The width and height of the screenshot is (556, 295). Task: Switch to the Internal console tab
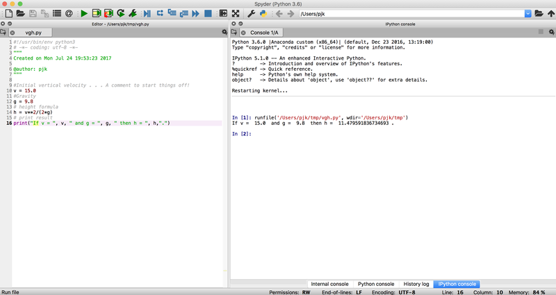tap(329, 284)
